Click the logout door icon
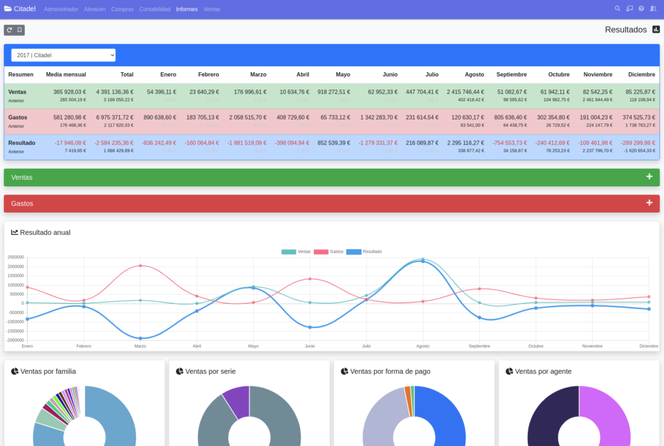 653,9
